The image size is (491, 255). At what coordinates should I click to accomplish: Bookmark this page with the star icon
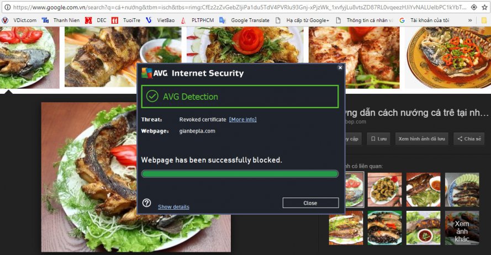pos(486,7)
